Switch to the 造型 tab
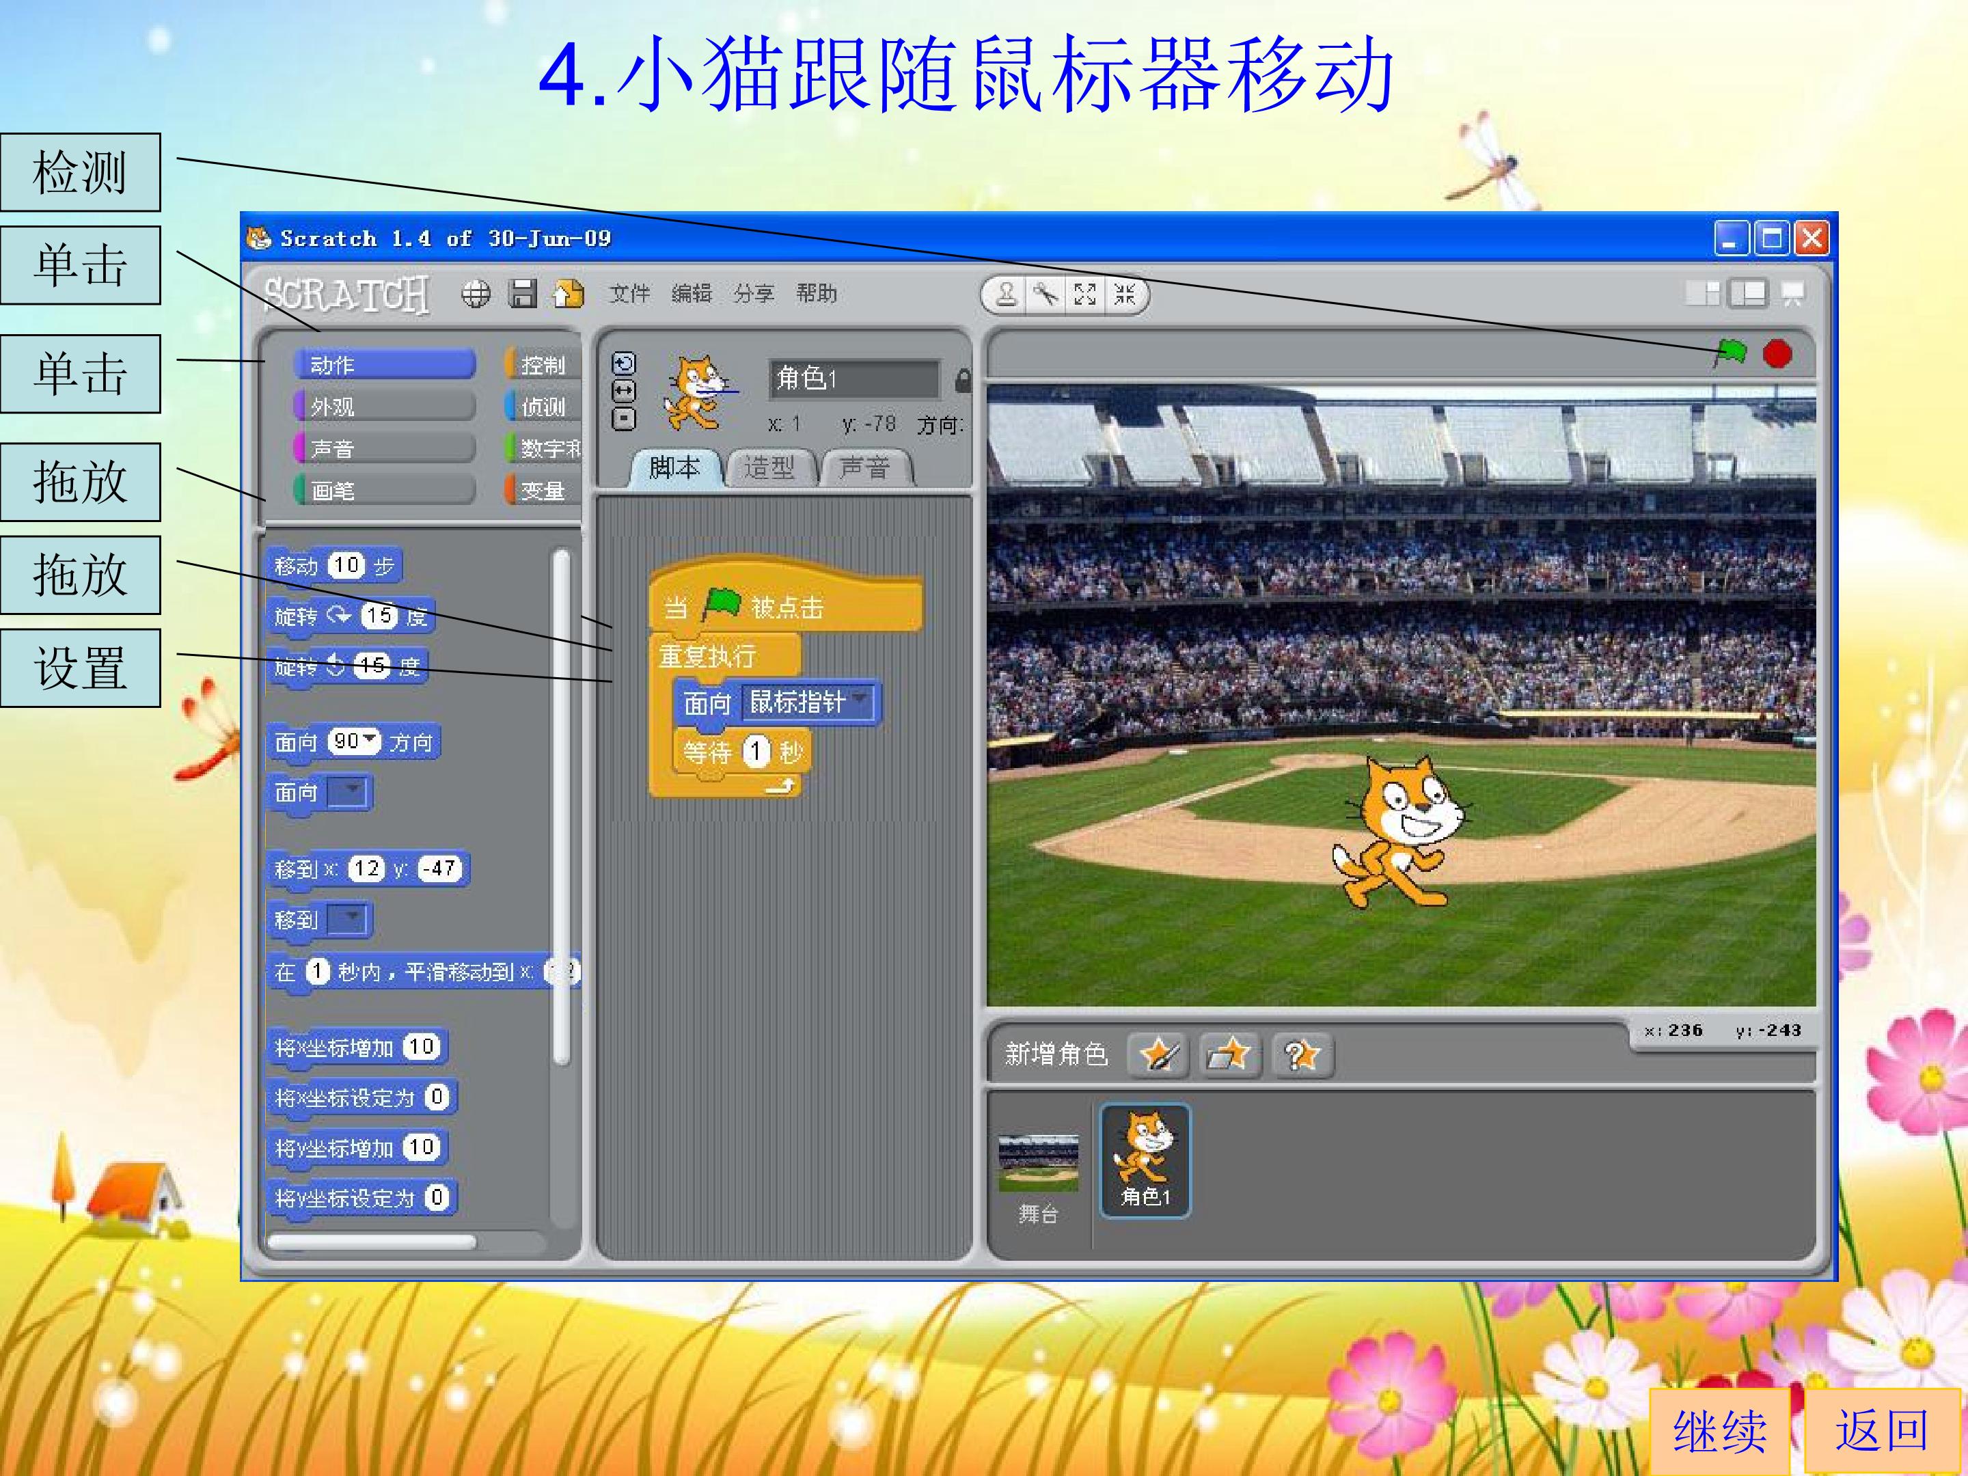Screen dimensions: 1968x1476 click(x=769, y=467)
